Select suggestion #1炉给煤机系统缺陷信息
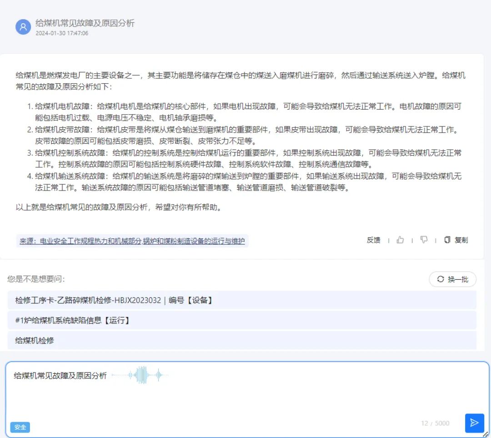Viewport: 491px width, 438px height. [x=73, y=320]
